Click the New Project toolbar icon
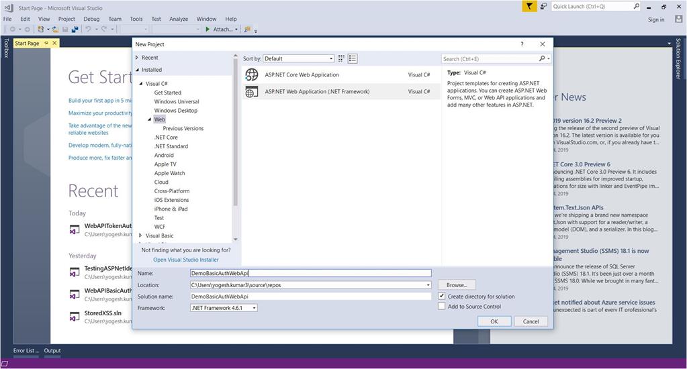The height and width of the screenshot is (369, 687). [41, 30]
